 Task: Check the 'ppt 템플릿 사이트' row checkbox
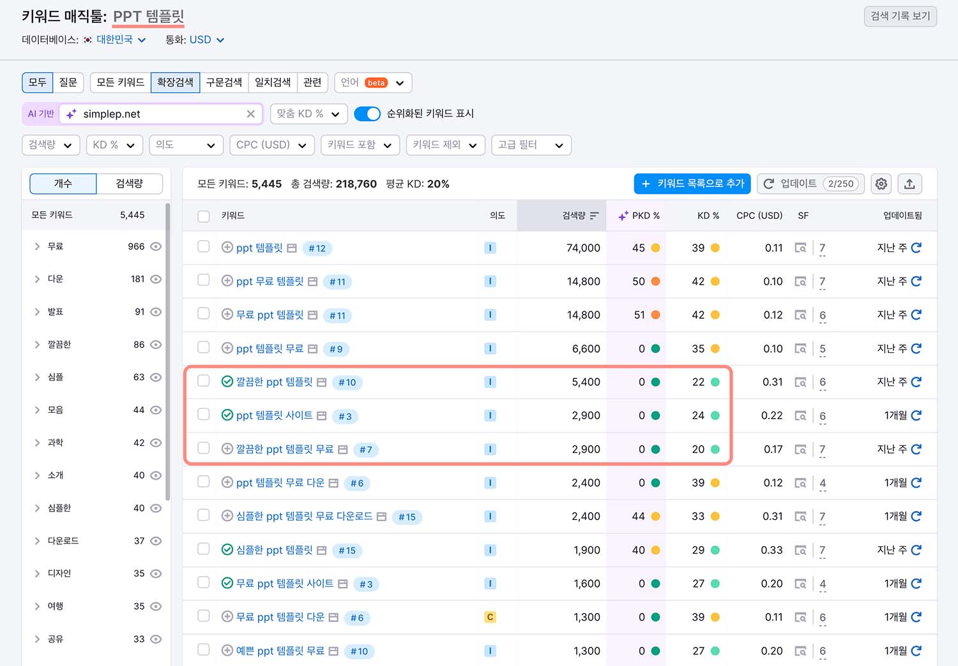click(x=204, y=414)
